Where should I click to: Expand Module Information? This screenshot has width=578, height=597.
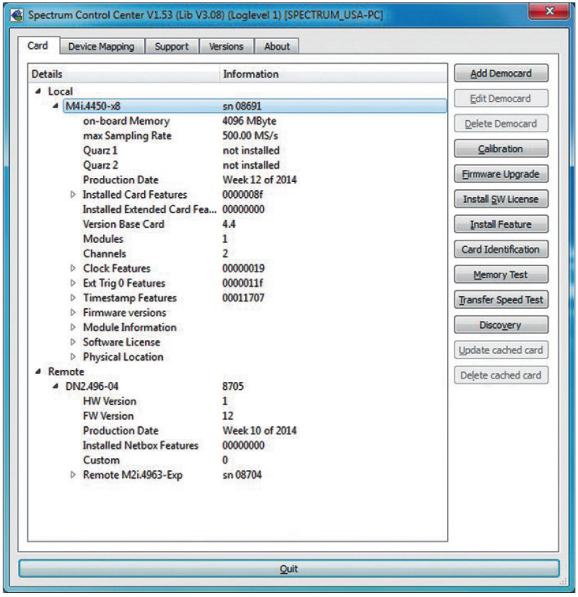[x=73, y=327]
